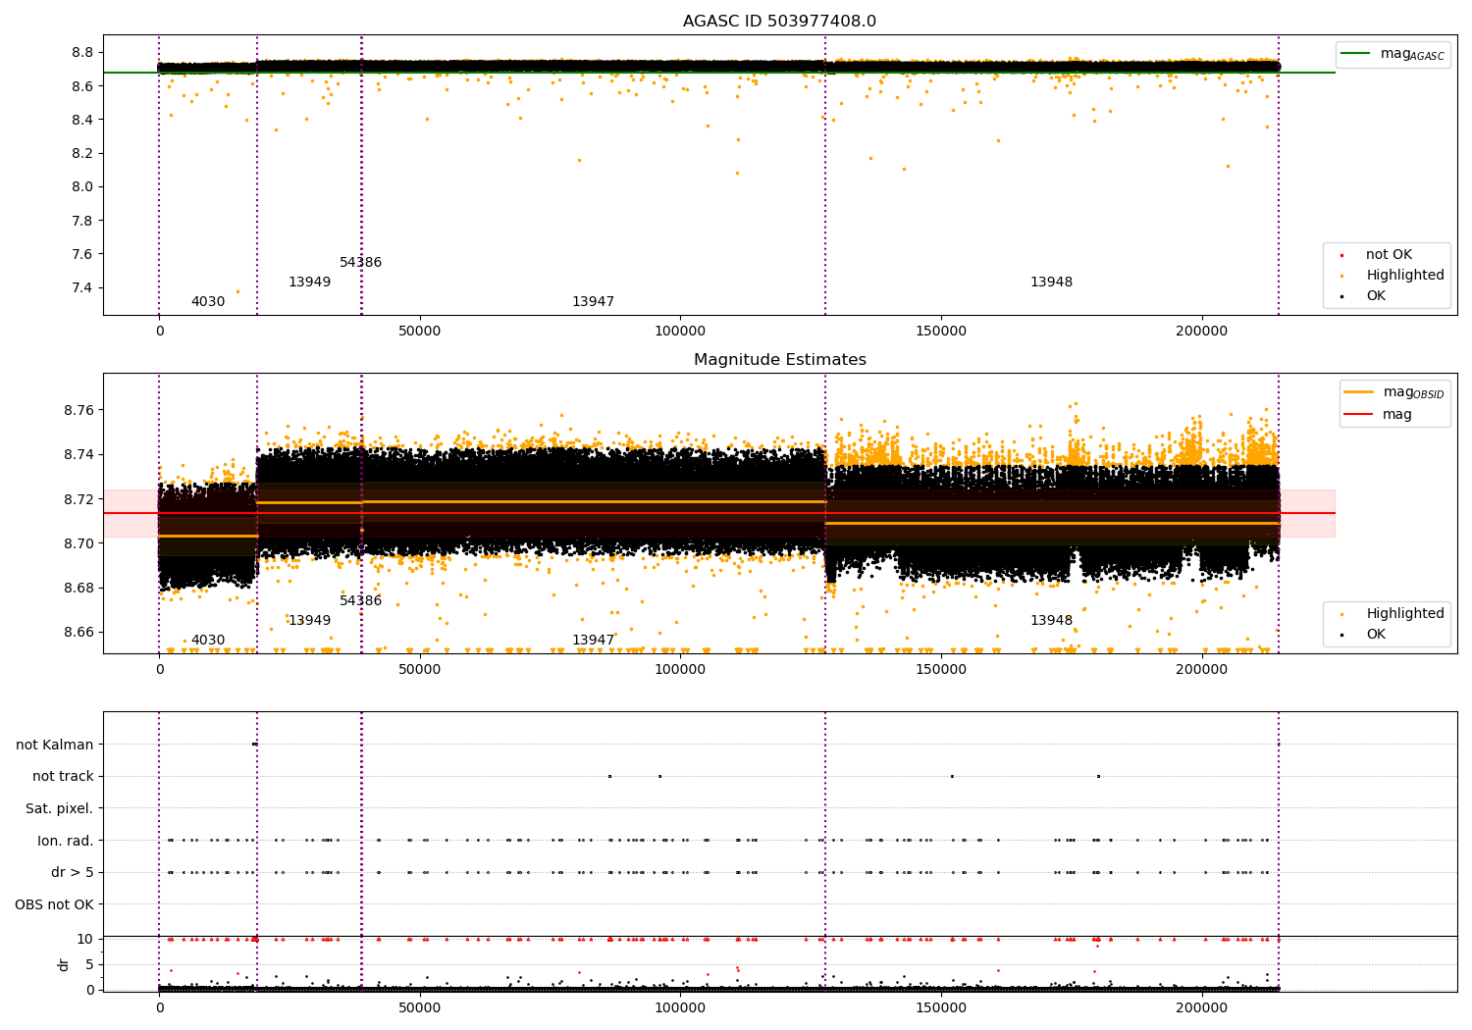Click the 200000 x-tick under the AGASC plot
The image size is (1472, 1030).
pos(1202,332)
